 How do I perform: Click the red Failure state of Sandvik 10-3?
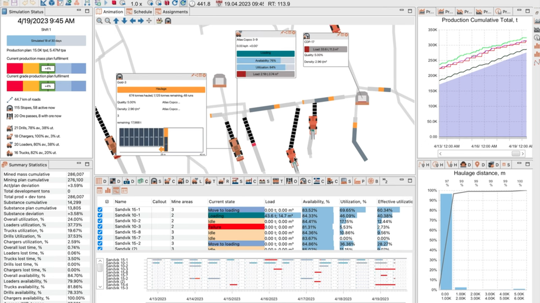tap(236, 227)
